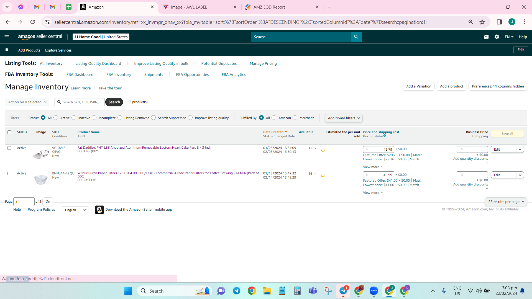This screenshot has width=532, height=299.
Task: Click the Add a product button
Action: [452, 86]
